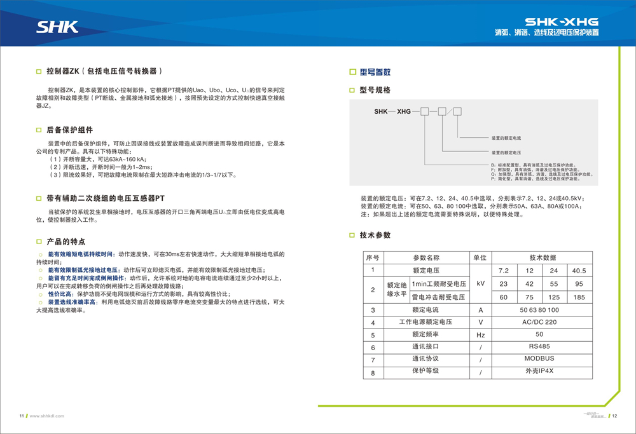Click the cell 雷电冲击耐受电压

[438, 297]
